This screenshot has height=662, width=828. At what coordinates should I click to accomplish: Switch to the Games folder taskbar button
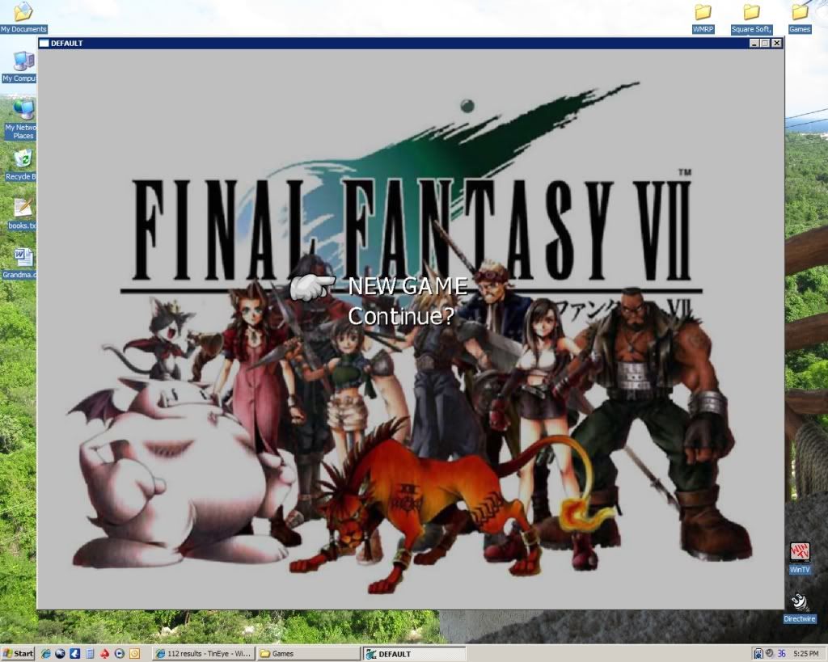pyautogui.click(x=309, y=654)
